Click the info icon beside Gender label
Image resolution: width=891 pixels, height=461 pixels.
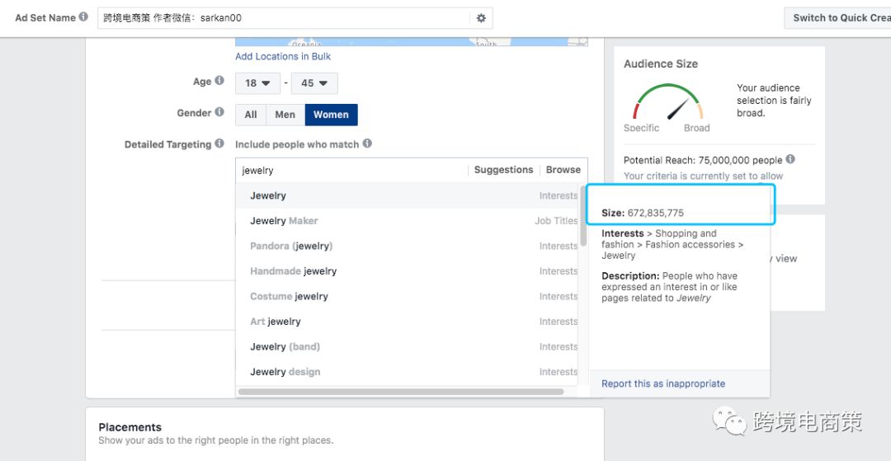tap(219, 112)
